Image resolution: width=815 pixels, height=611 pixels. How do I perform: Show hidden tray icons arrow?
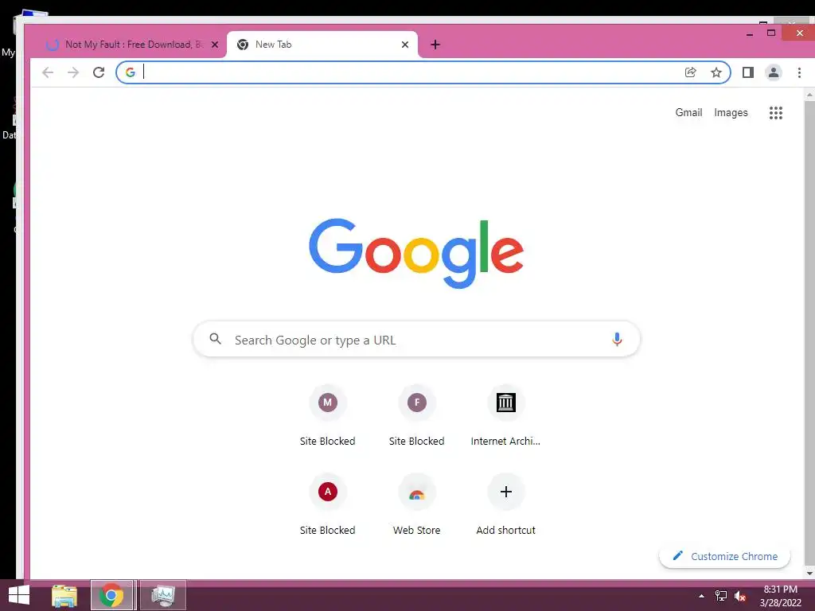click(x=702, y=596)
